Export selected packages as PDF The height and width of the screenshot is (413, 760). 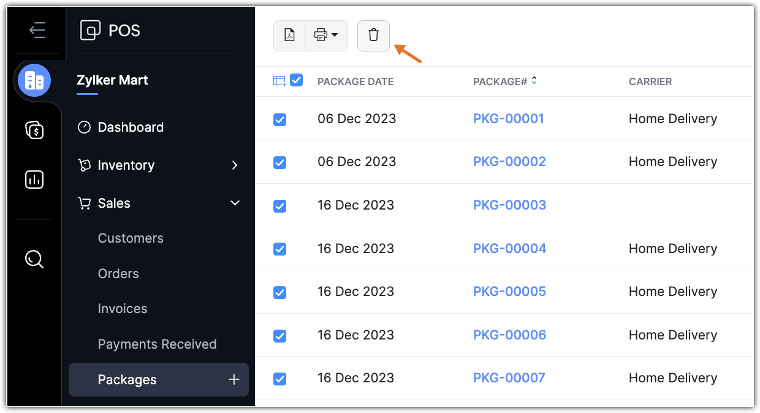pyautogui.click(x=289, y=36)
